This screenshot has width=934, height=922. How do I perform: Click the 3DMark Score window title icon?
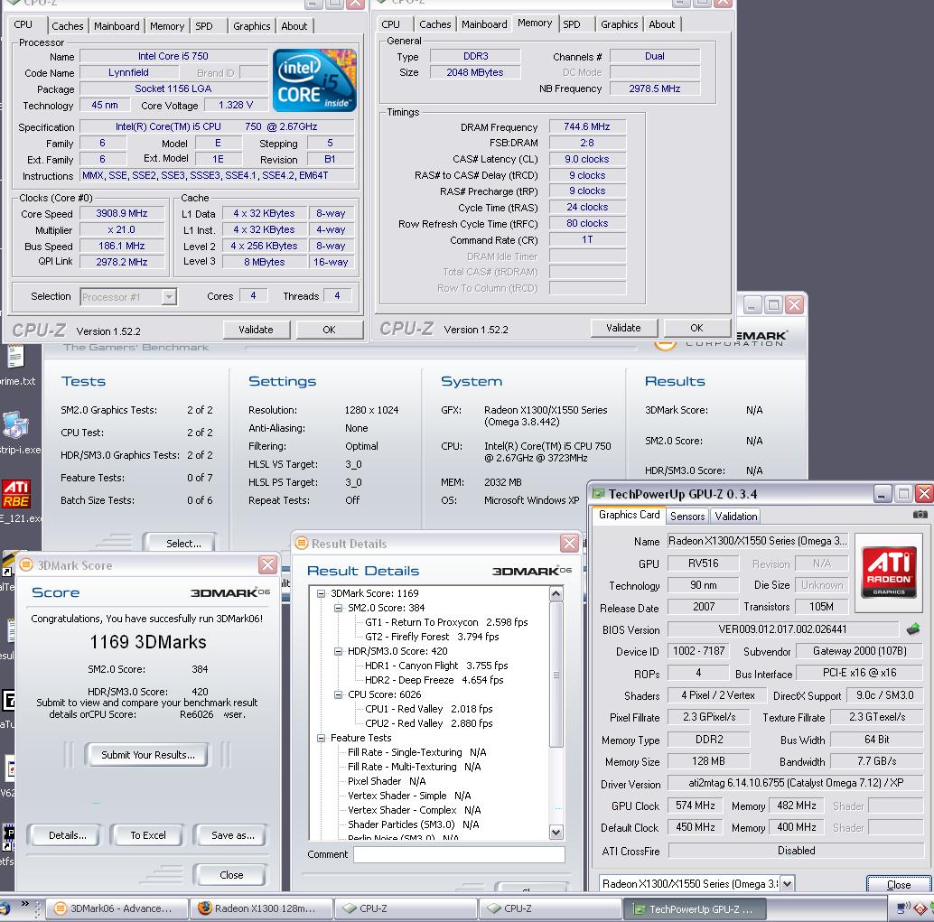[x=26, y=564]
